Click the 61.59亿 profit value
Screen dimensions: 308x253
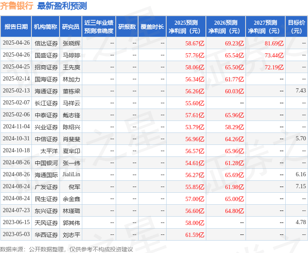click(x=195, y=235)
